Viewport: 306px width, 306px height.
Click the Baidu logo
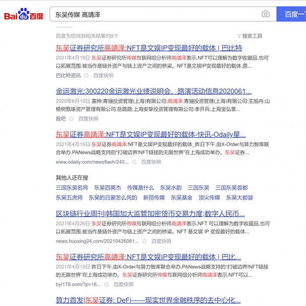(24, 14)
